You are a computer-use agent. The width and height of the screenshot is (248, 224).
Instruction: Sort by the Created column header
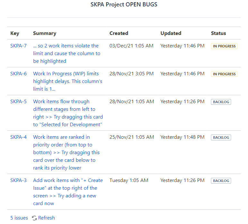pyautogui.click(x=119, y=33)
